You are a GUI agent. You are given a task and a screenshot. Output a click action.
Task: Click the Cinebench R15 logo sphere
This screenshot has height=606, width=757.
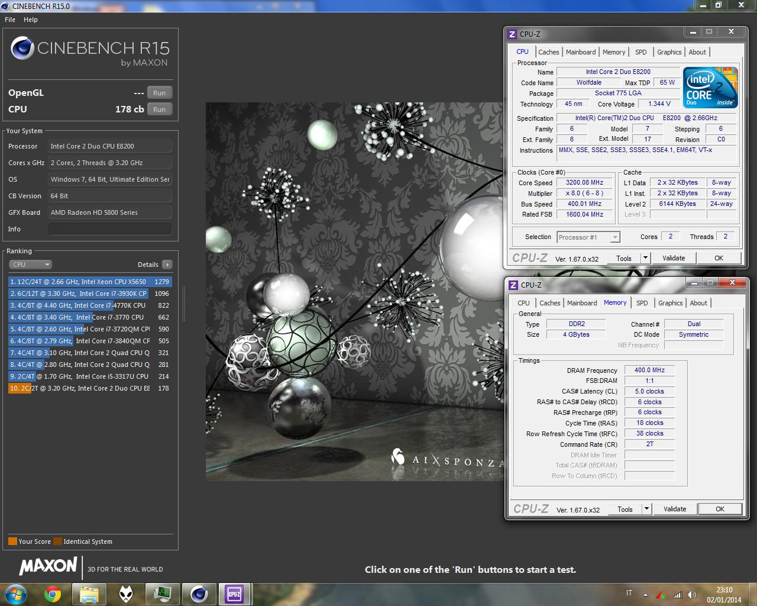click(22, 48)
